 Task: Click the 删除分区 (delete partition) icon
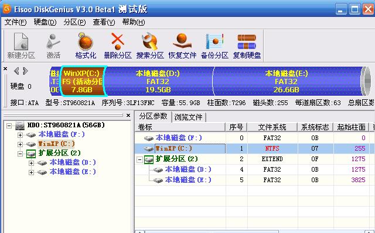tap(118, 46)
